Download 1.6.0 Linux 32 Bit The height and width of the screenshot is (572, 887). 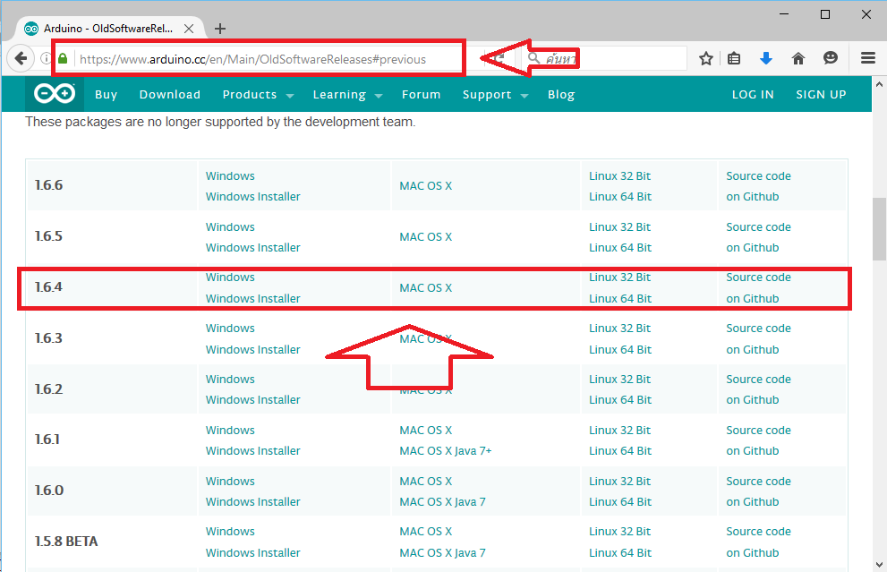coord(619,481)
